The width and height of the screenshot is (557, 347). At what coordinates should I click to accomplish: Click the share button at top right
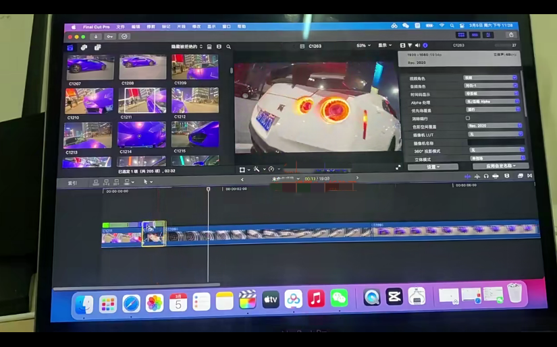510,35
